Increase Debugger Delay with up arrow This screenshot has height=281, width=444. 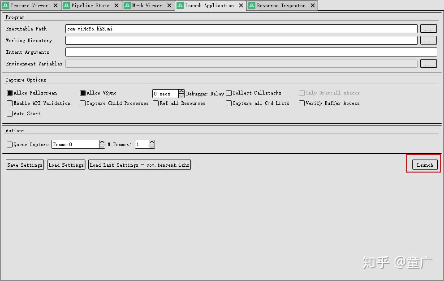click(x=181, y=91)
